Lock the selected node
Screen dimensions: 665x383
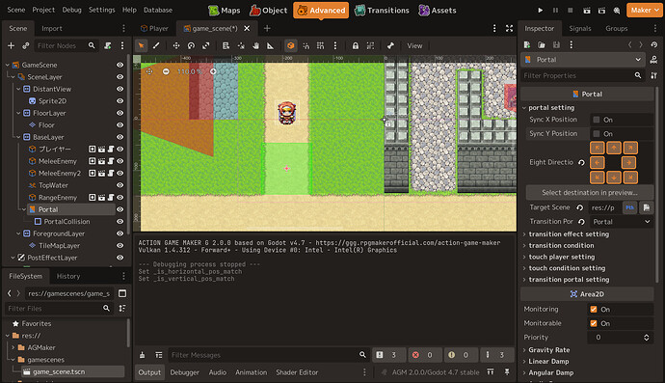coord(356,46)
